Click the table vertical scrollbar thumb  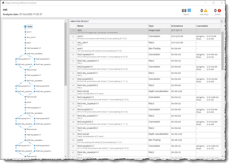coord(222,51)
